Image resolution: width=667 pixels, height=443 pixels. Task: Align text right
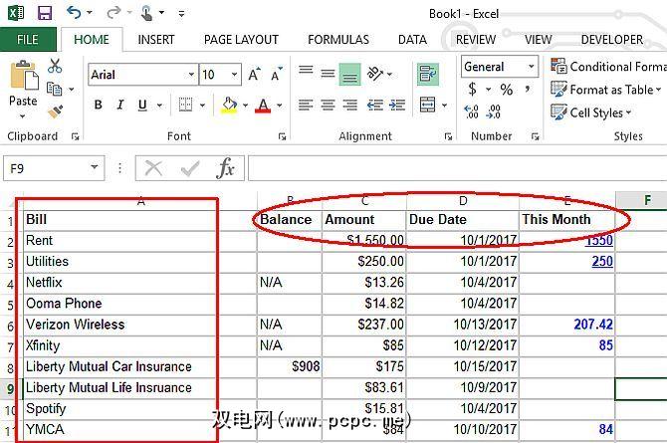point(350,105)
